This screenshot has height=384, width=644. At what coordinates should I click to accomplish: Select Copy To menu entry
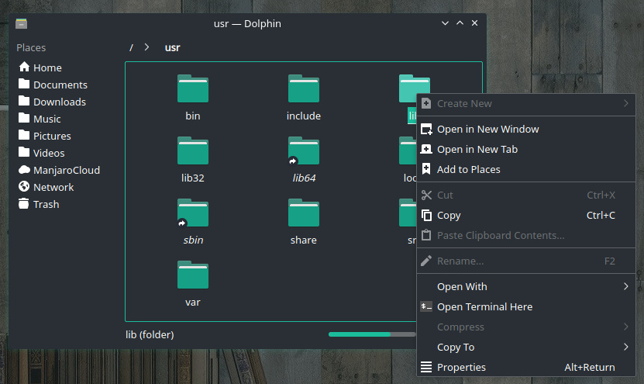tap(526, 347)
